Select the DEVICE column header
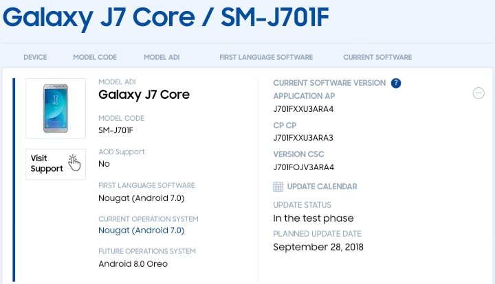 click(x=35, y=58)
